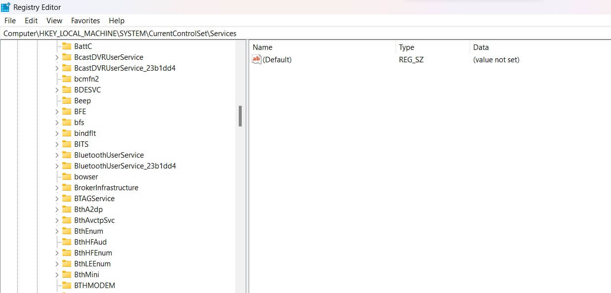Click the tree panel scrollbar thumb

241,117
